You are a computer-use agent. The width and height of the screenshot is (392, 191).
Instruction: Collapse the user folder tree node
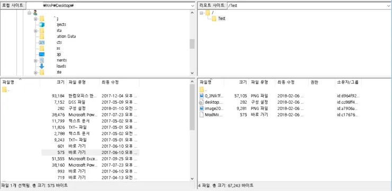29,13
